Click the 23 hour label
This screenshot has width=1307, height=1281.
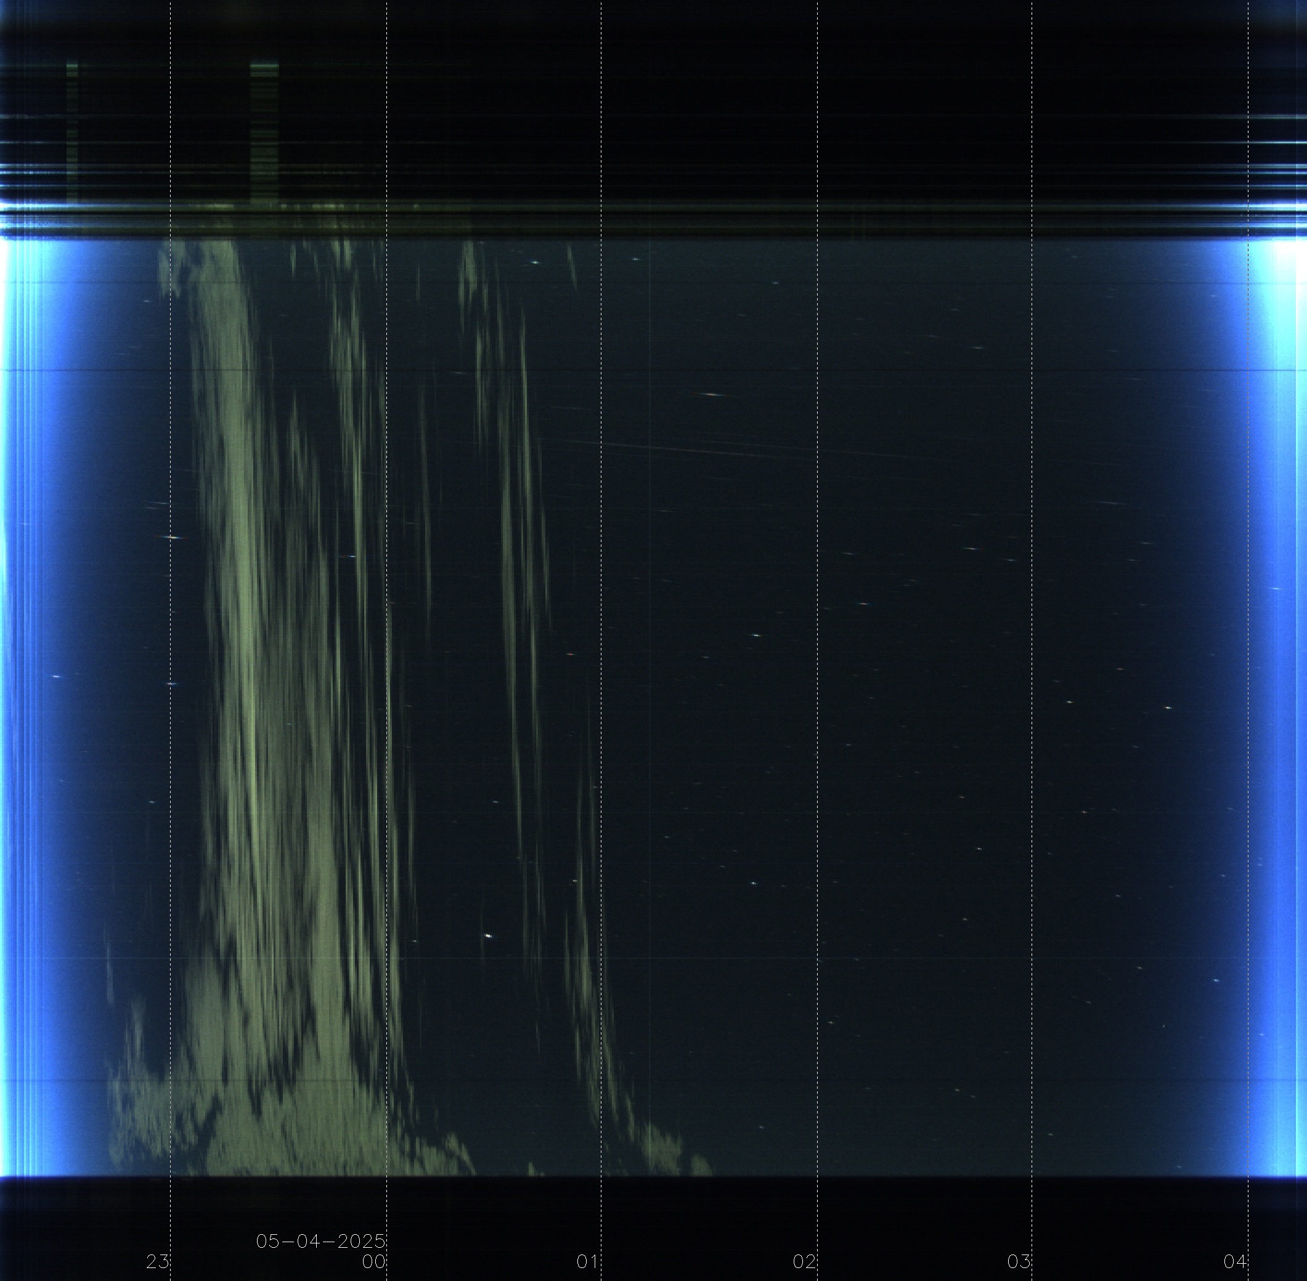[x=158, y=1261]
